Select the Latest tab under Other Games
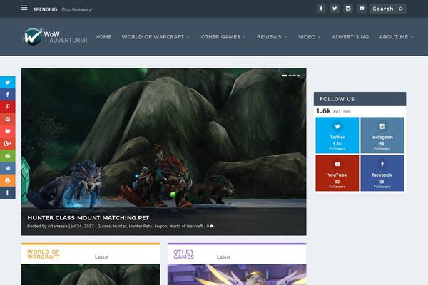The image size is (428, 285). [x=223, y=257]
